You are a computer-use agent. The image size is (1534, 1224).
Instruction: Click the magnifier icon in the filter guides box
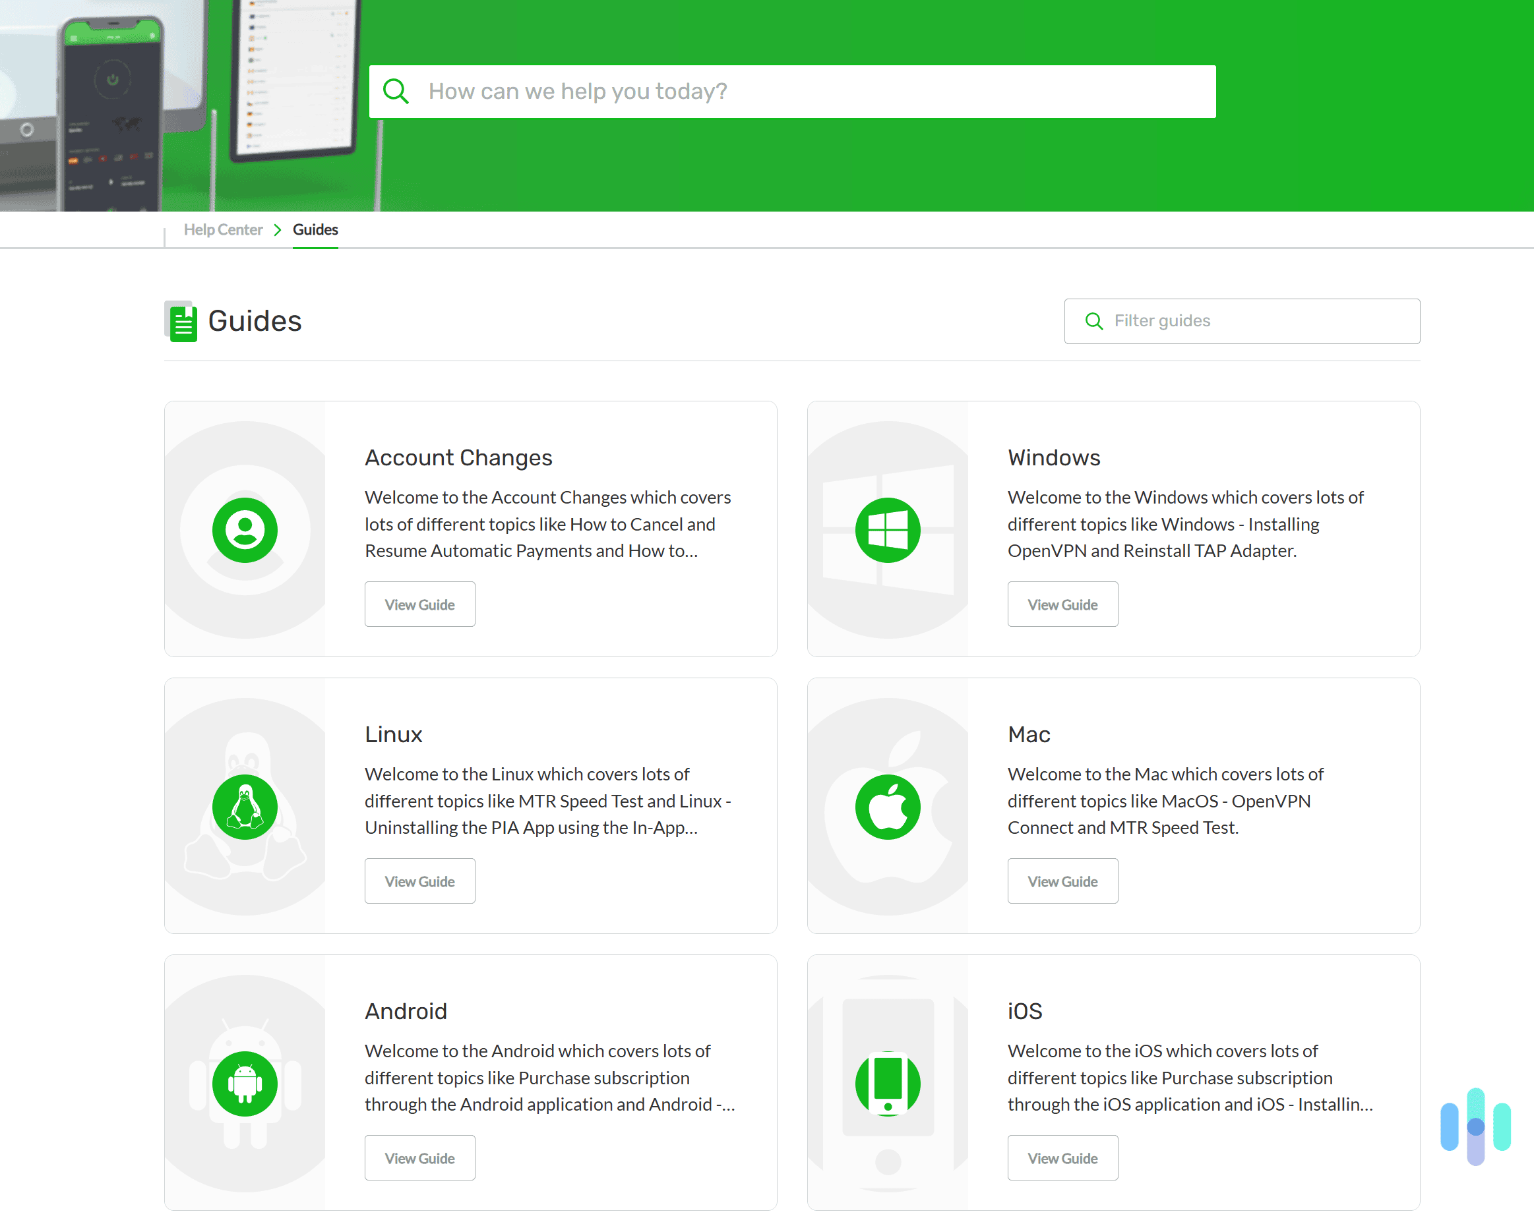[x=1093, y=321]
